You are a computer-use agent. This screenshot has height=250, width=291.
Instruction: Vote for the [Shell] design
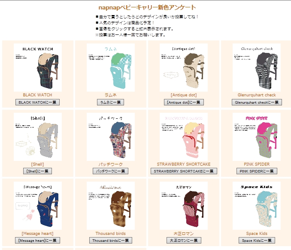pos(37,171)
